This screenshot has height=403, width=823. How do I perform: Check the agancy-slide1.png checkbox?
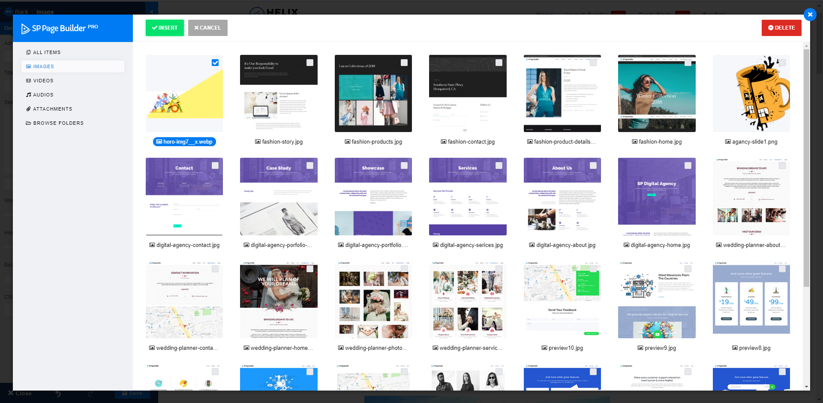click(x=782, y=63)
